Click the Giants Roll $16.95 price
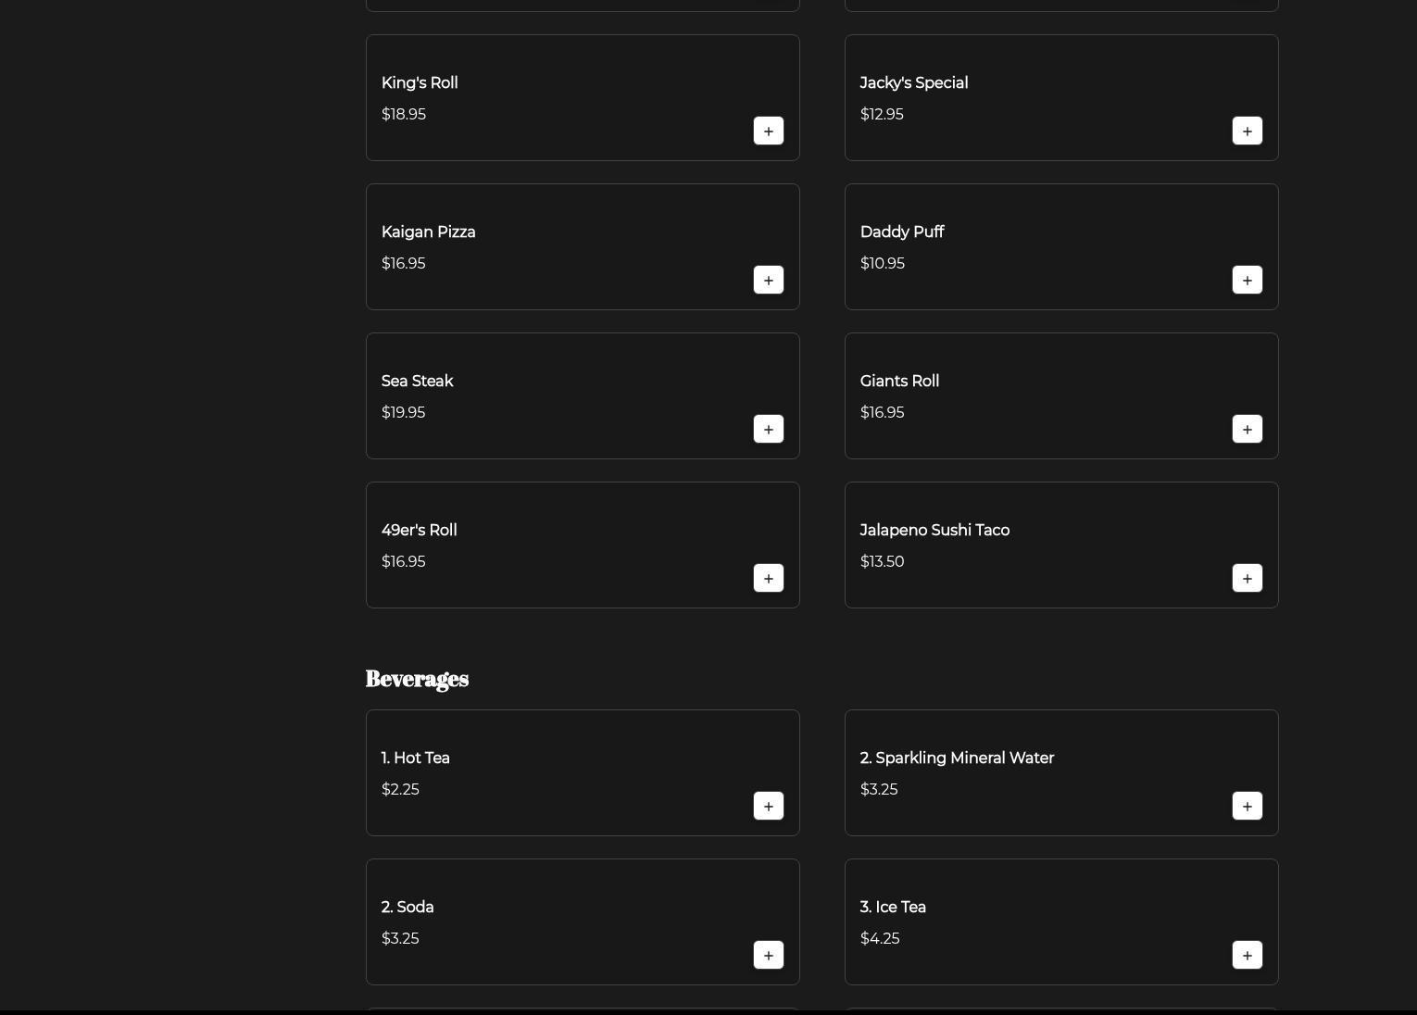Image resolution: width=1417 pixels, height=1015 pixels. point(882,413)
